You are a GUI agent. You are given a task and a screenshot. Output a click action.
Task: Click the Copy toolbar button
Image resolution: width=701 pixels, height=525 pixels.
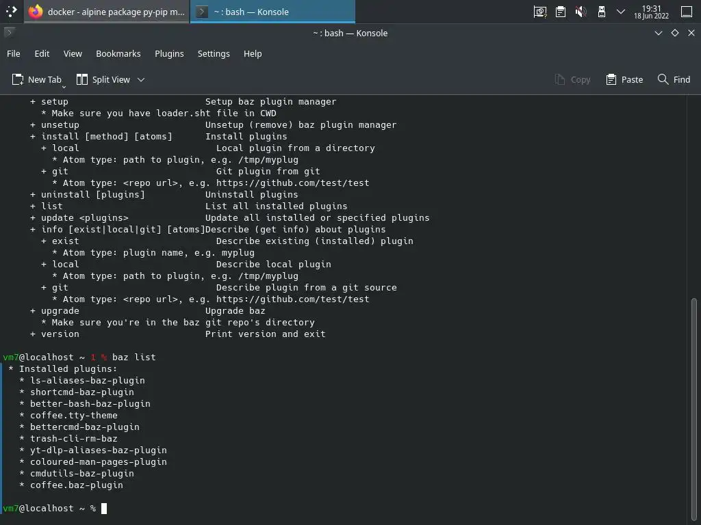pos(573,79)
